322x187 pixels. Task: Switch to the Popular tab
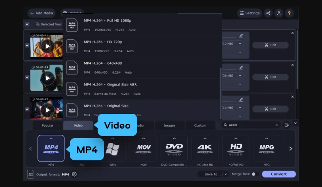(x=47, y=125)
